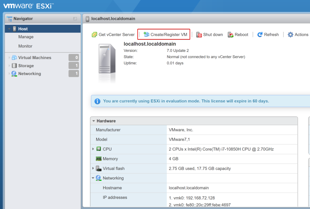The width and height of the screenshot is (310, 209).
Task: Click the CPU value Intel Core i7-10850H
Action: (221, 149)
